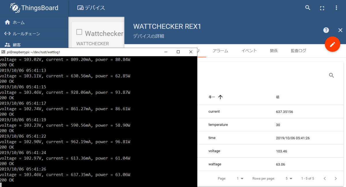Open the Page number dropdown
This screenshot has width=346, height=187.
240,178
